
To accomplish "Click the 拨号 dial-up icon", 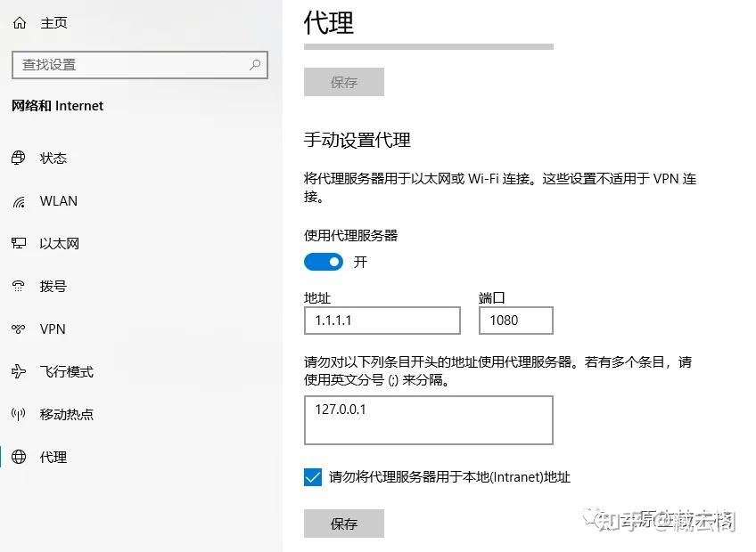I will (19, 286).
